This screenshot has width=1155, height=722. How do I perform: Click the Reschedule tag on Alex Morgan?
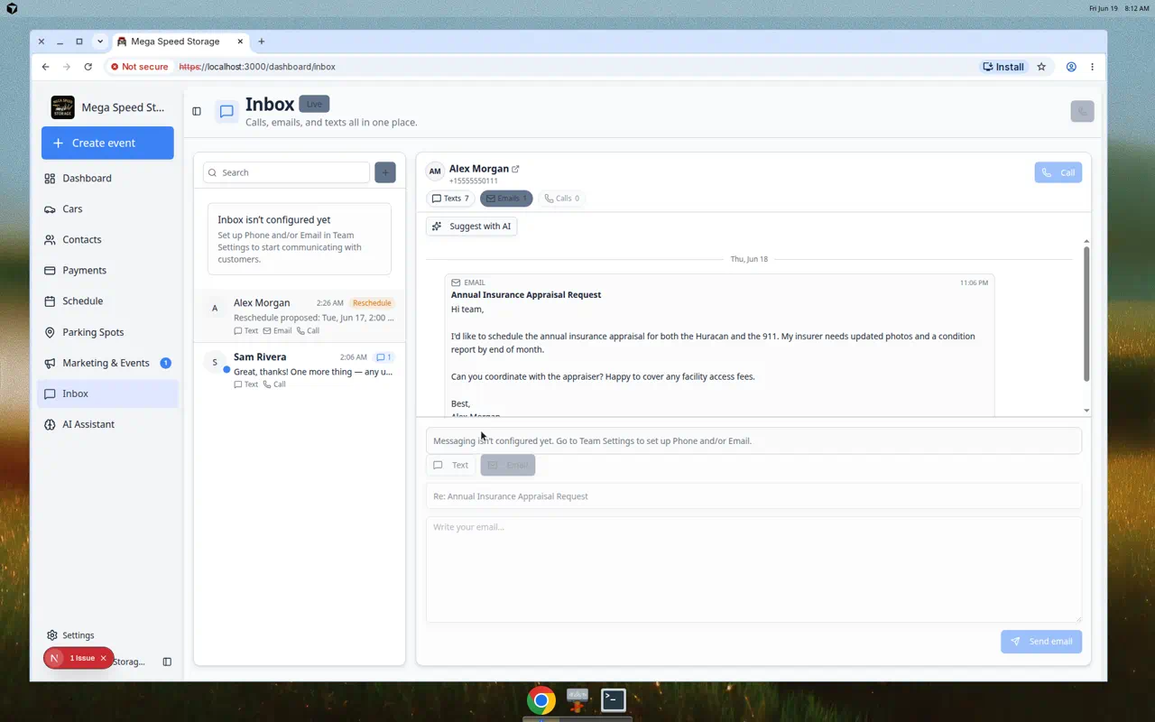[372, 303]
